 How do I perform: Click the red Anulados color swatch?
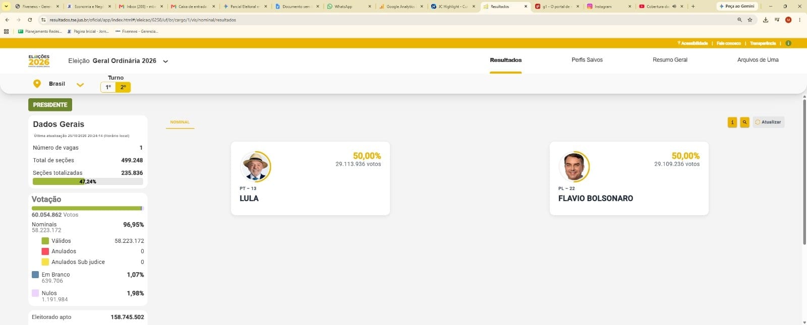click(45, 251)
